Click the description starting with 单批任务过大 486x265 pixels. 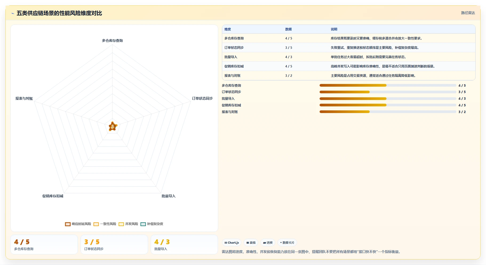coord(369,57)
